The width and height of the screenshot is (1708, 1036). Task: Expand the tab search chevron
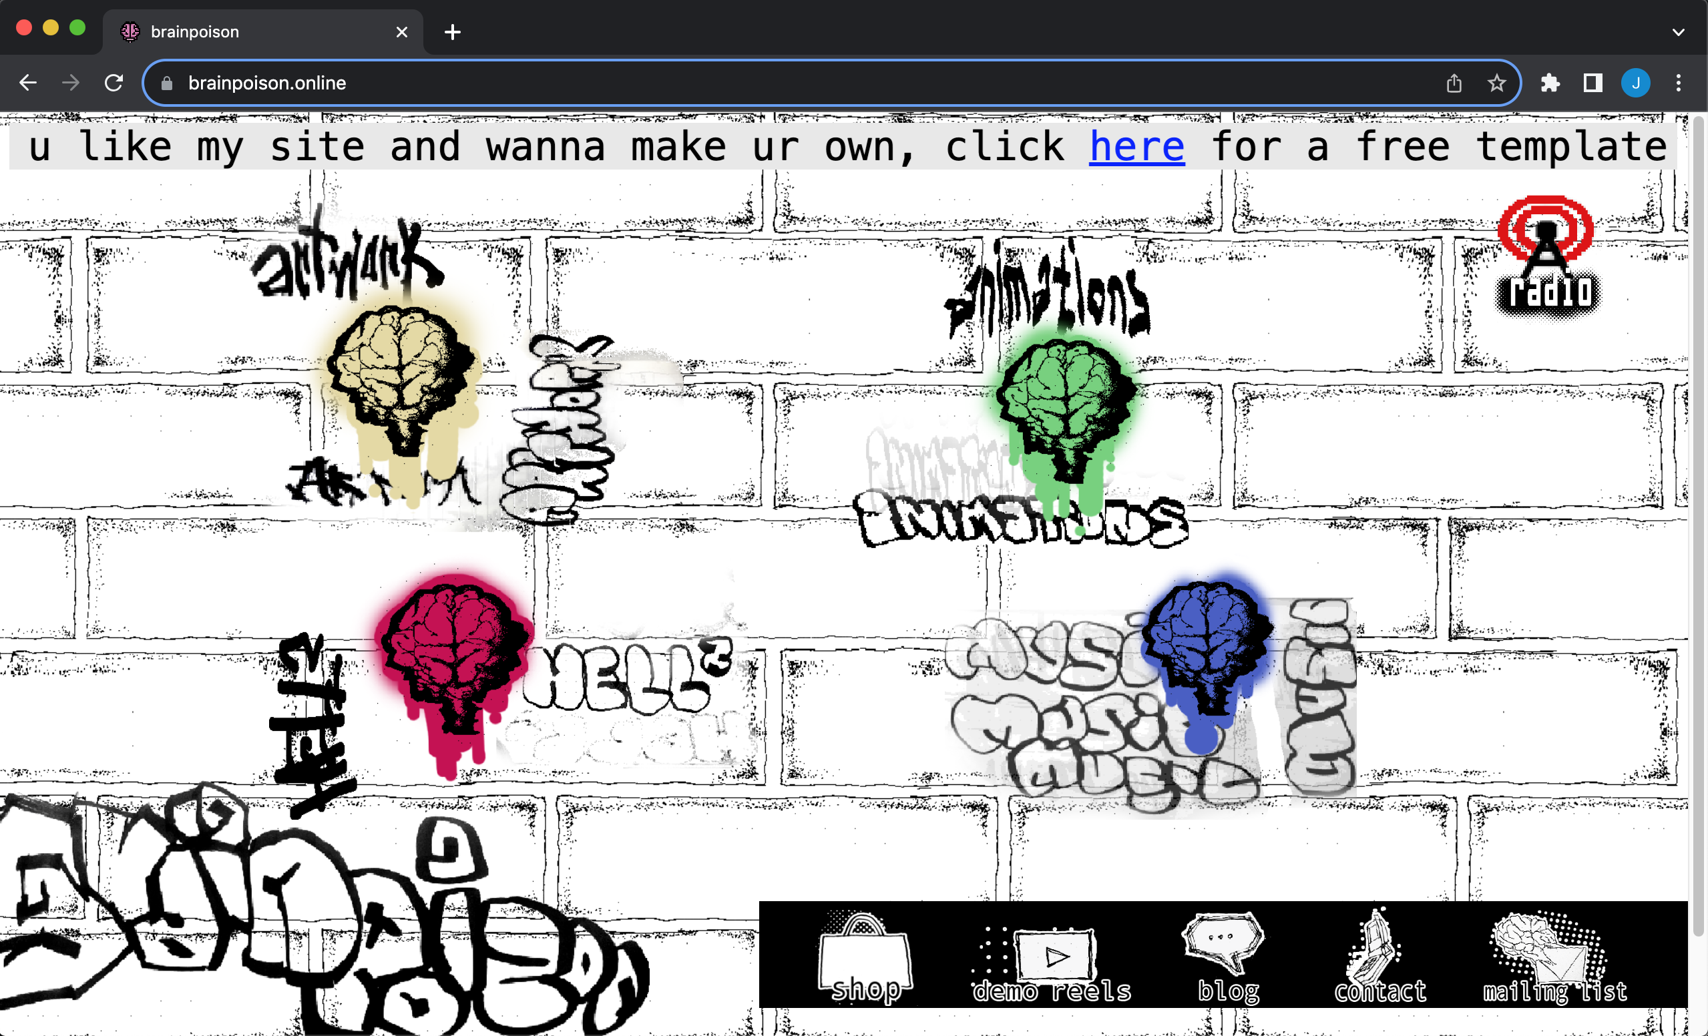[1678, 32]
